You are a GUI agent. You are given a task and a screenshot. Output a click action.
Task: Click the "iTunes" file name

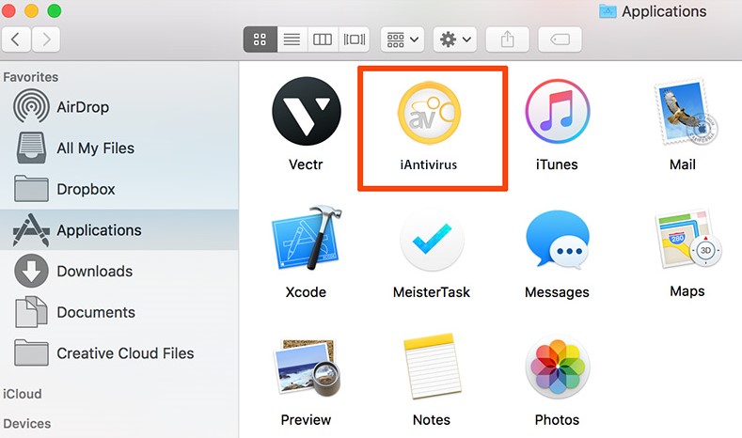click(557, 164)
